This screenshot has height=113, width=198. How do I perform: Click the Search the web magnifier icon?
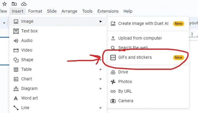point(113,48)
